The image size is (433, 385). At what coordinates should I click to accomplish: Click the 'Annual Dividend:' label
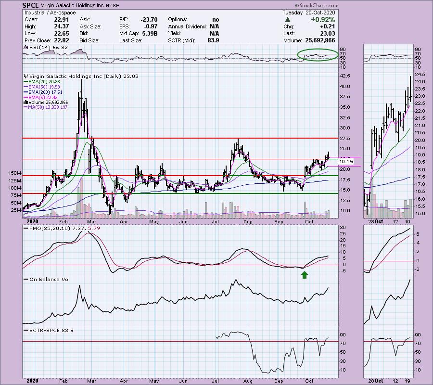[x=187, y=26]
